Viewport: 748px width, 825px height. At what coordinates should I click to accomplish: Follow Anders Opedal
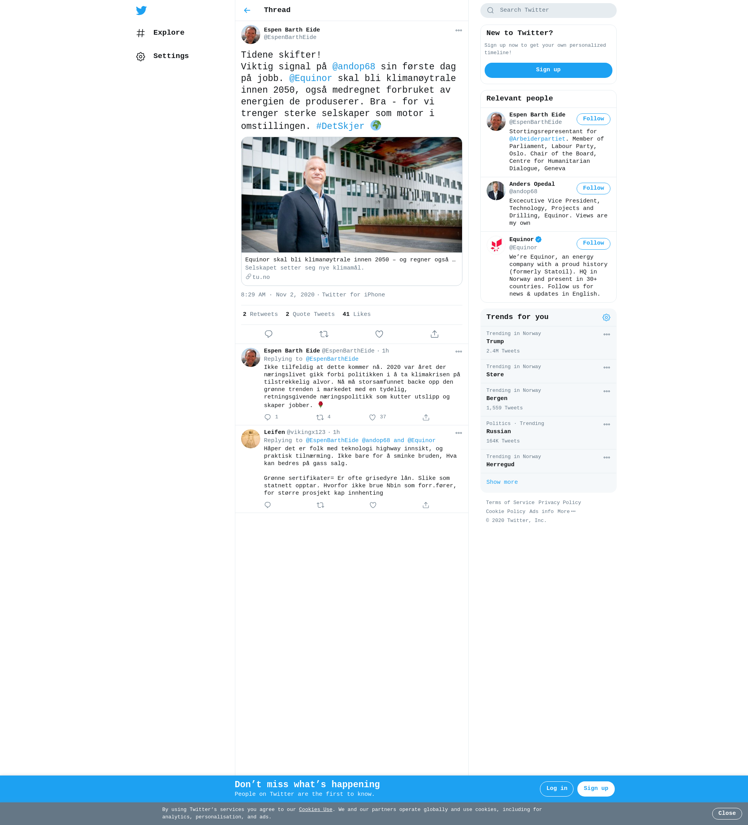pyautogui.click(x=593, y=188)
